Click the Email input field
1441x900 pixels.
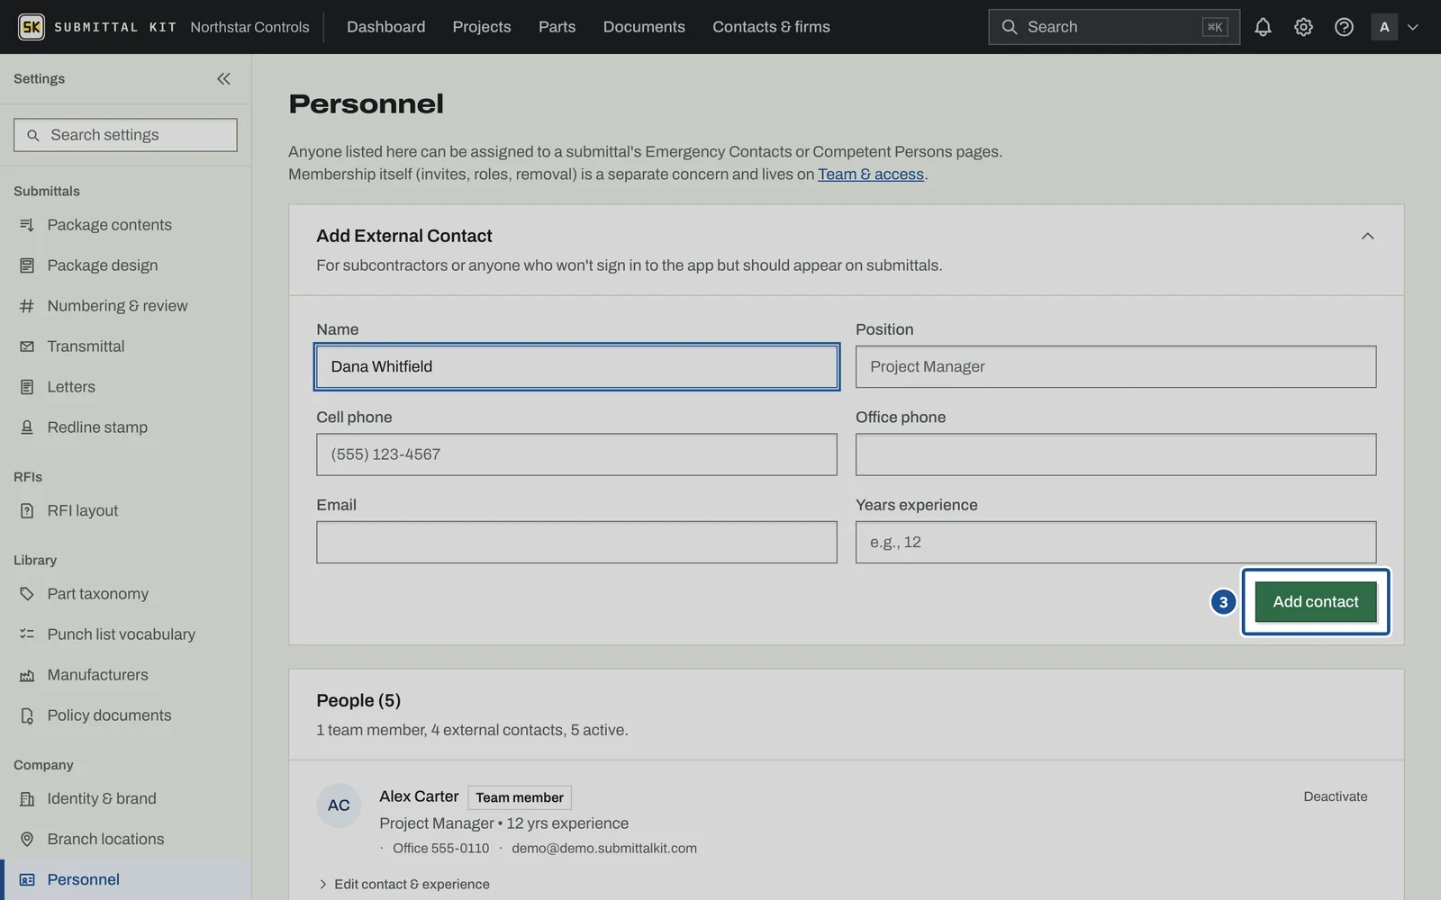coord(576,543)
